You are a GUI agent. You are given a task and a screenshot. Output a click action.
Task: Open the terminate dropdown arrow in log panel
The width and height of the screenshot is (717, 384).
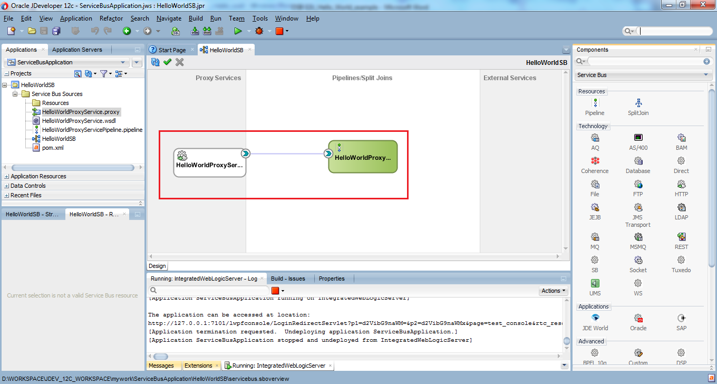[x=283, y=291]
